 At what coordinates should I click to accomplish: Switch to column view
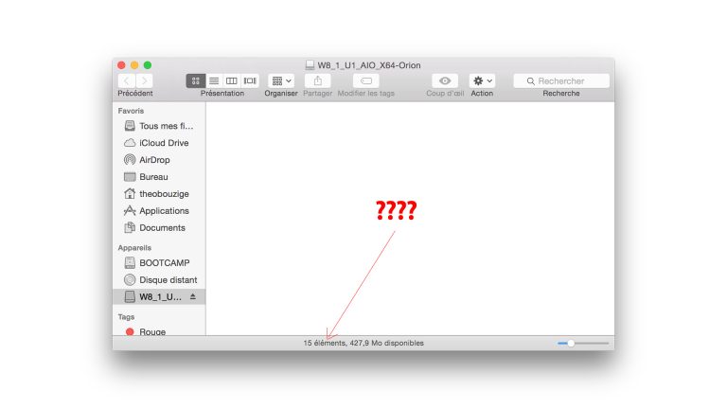click(231, 80)
